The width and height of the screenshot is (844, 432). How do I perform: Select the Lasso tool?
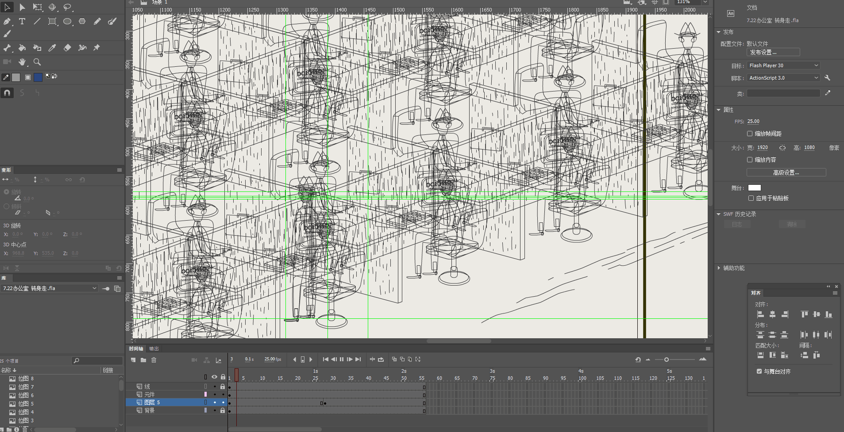[67, 7]
